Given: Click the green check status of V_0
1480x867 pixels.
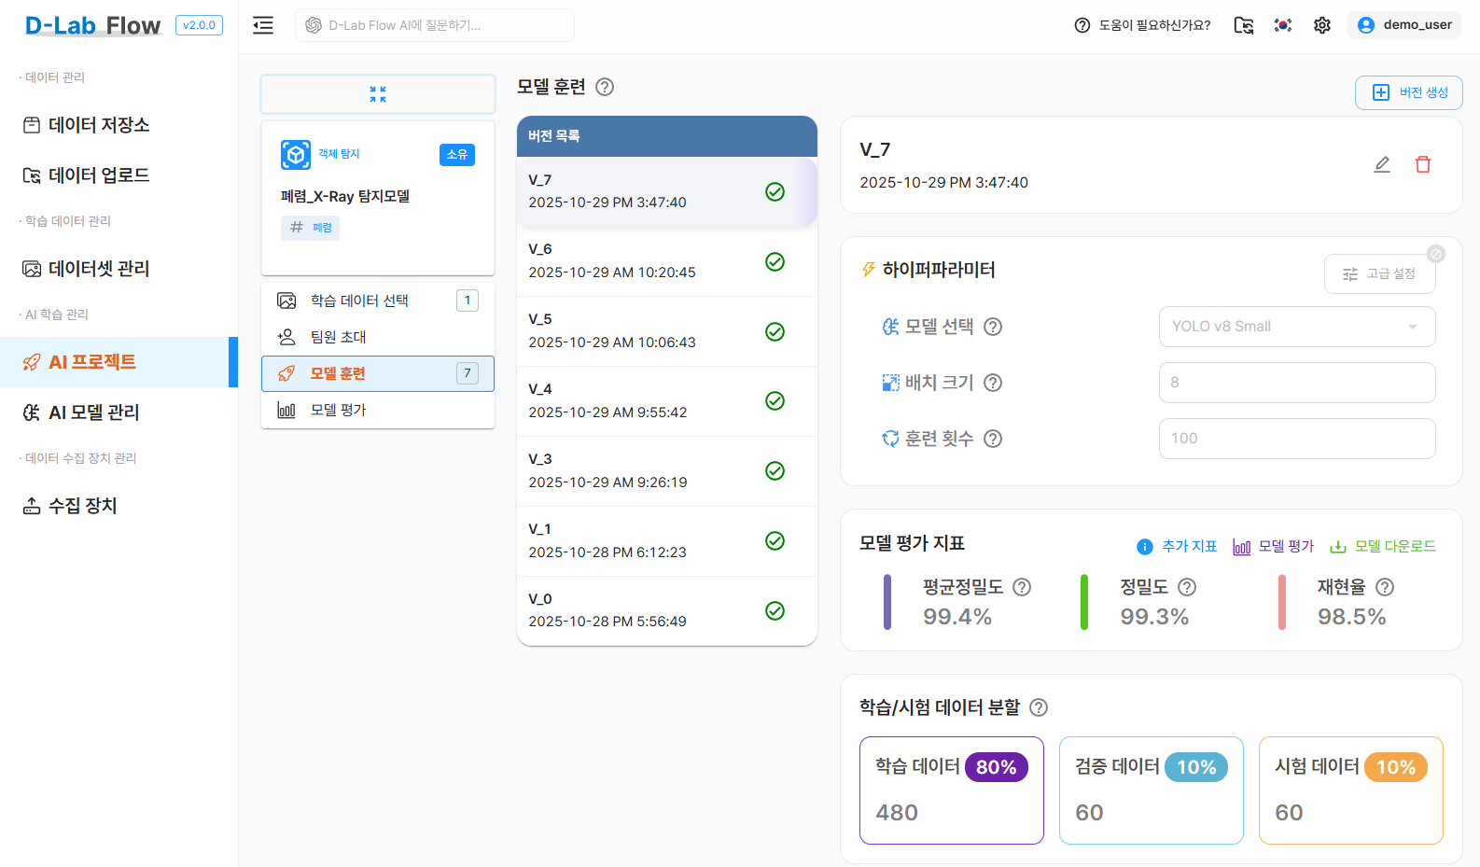Looking at the screenshot, I should (x=775, y=610).
